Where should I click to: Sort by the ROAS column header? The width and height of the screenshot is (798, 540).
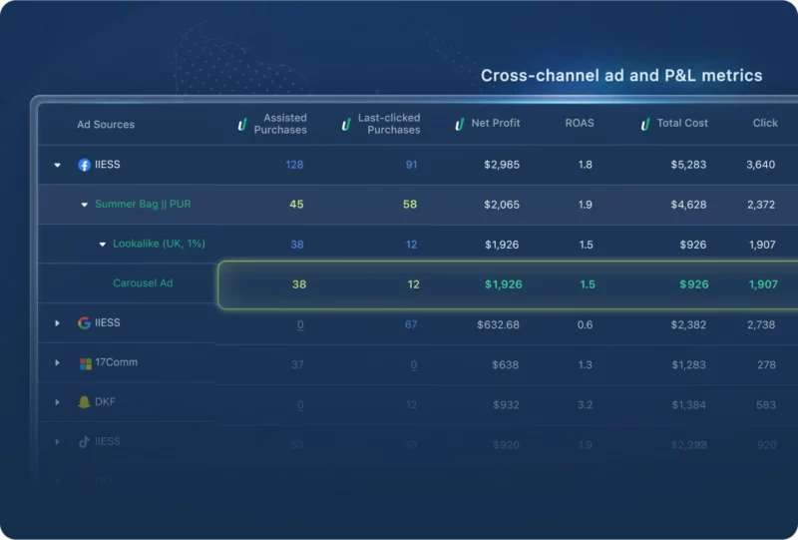click(x=579, y=124)
